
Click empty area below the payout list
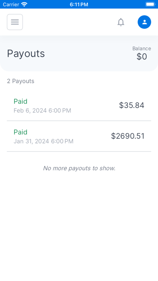click(x=79, y=224)
